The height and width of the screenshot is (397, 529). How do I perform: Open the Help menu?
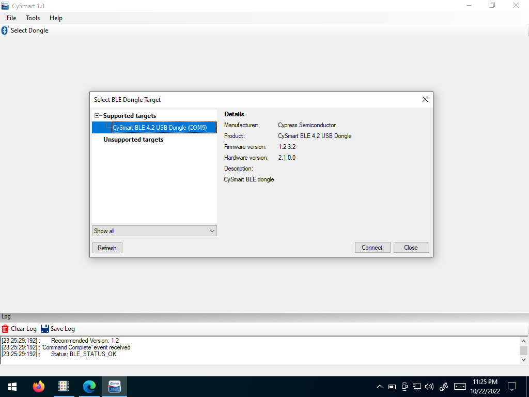tap(56, 18)
